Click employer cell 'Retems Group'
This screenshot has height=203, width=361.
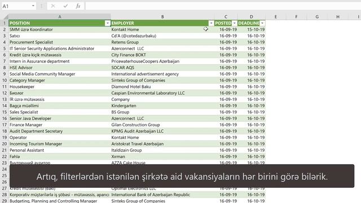162,42
